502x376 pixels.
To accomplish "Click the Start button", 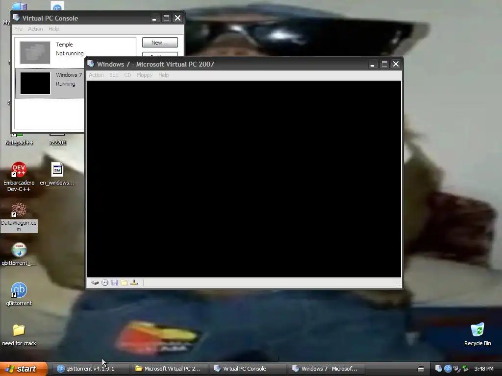I will [x=24, y=369].
